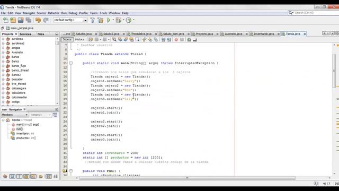
Task: Click the Uncomment icon at editor toolbar end
Action: (195, 40)
